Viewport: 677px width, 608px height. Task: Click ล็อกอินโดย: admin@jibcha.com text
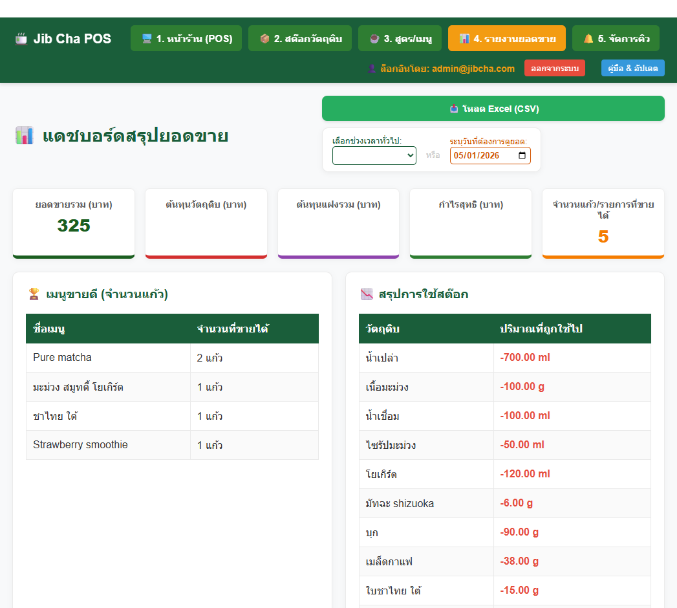coord(447,68)
